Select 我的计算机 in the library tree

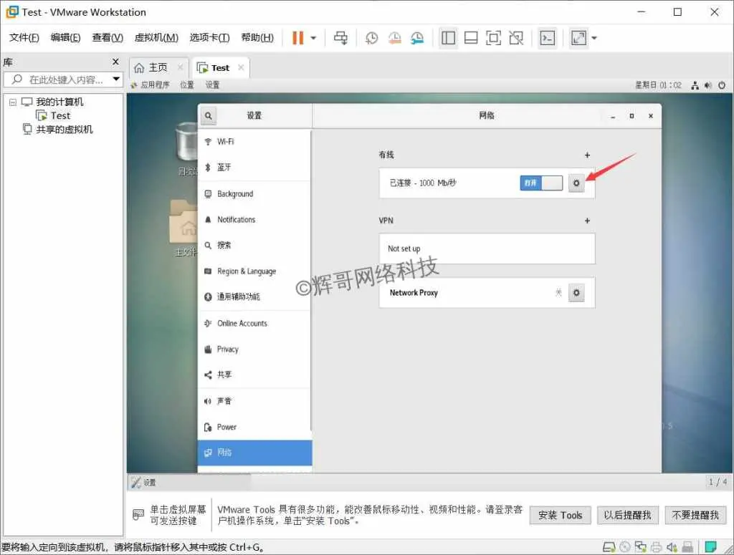point(59,102)
